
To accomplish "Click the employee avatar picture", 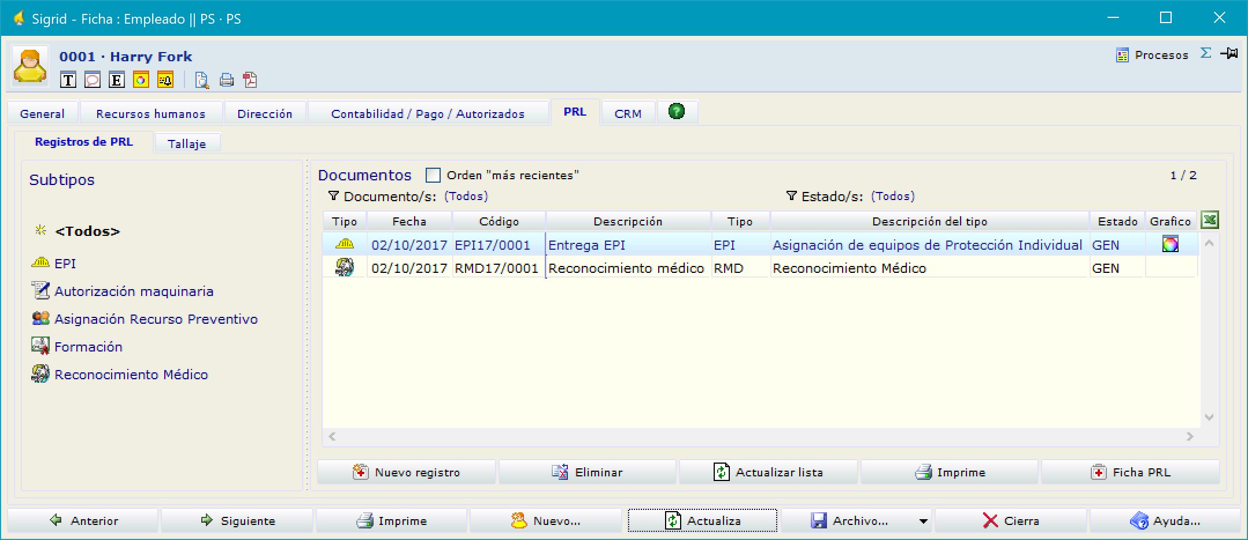I will click(30, 66).
